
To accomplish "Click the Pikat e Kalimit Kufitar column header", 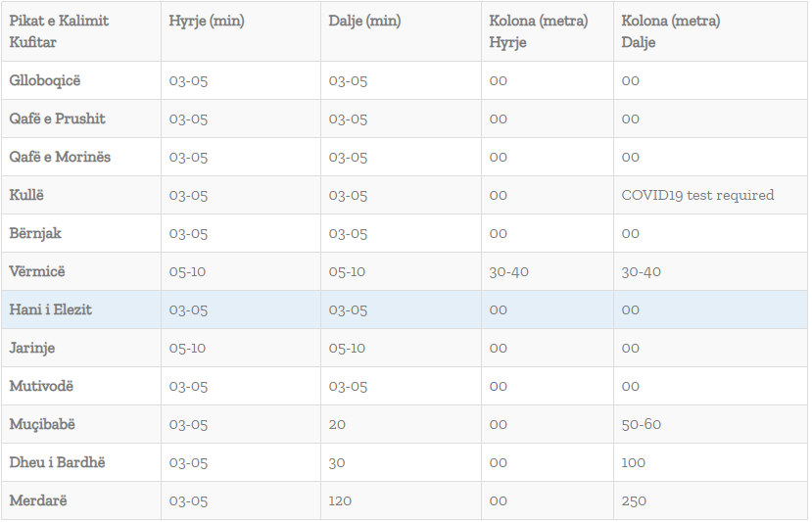I will pyautogui.click(x=59, y=31).
